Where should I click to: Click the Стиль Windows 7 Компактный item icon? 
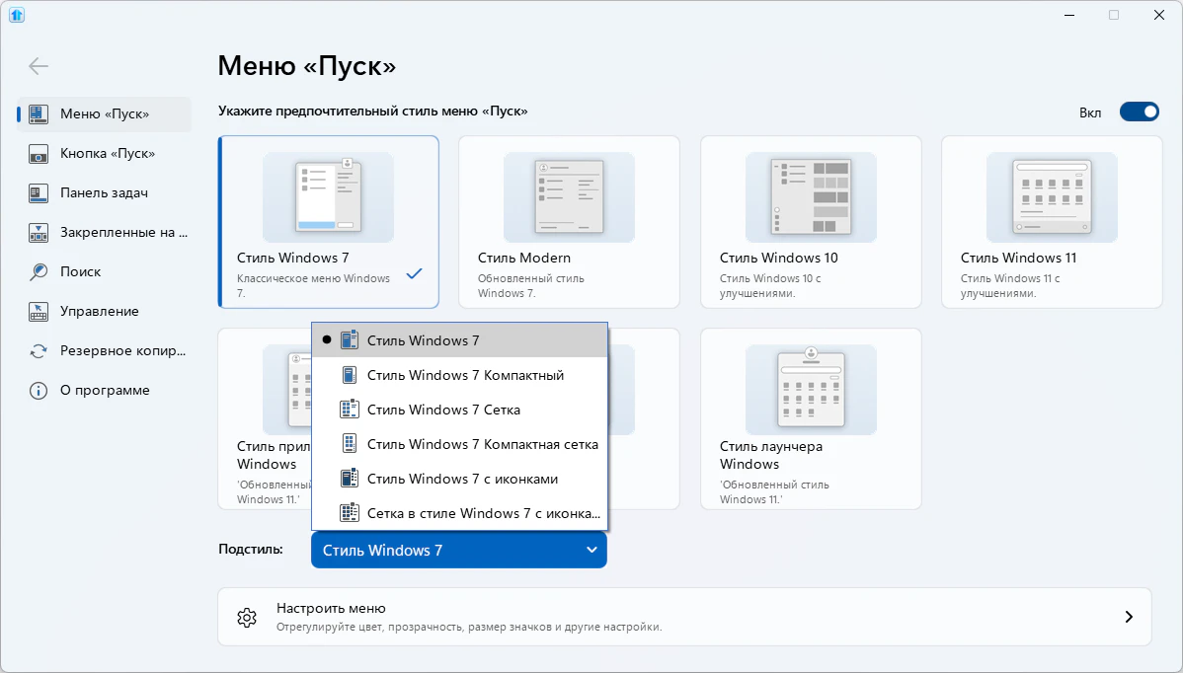tap(349, 375)
